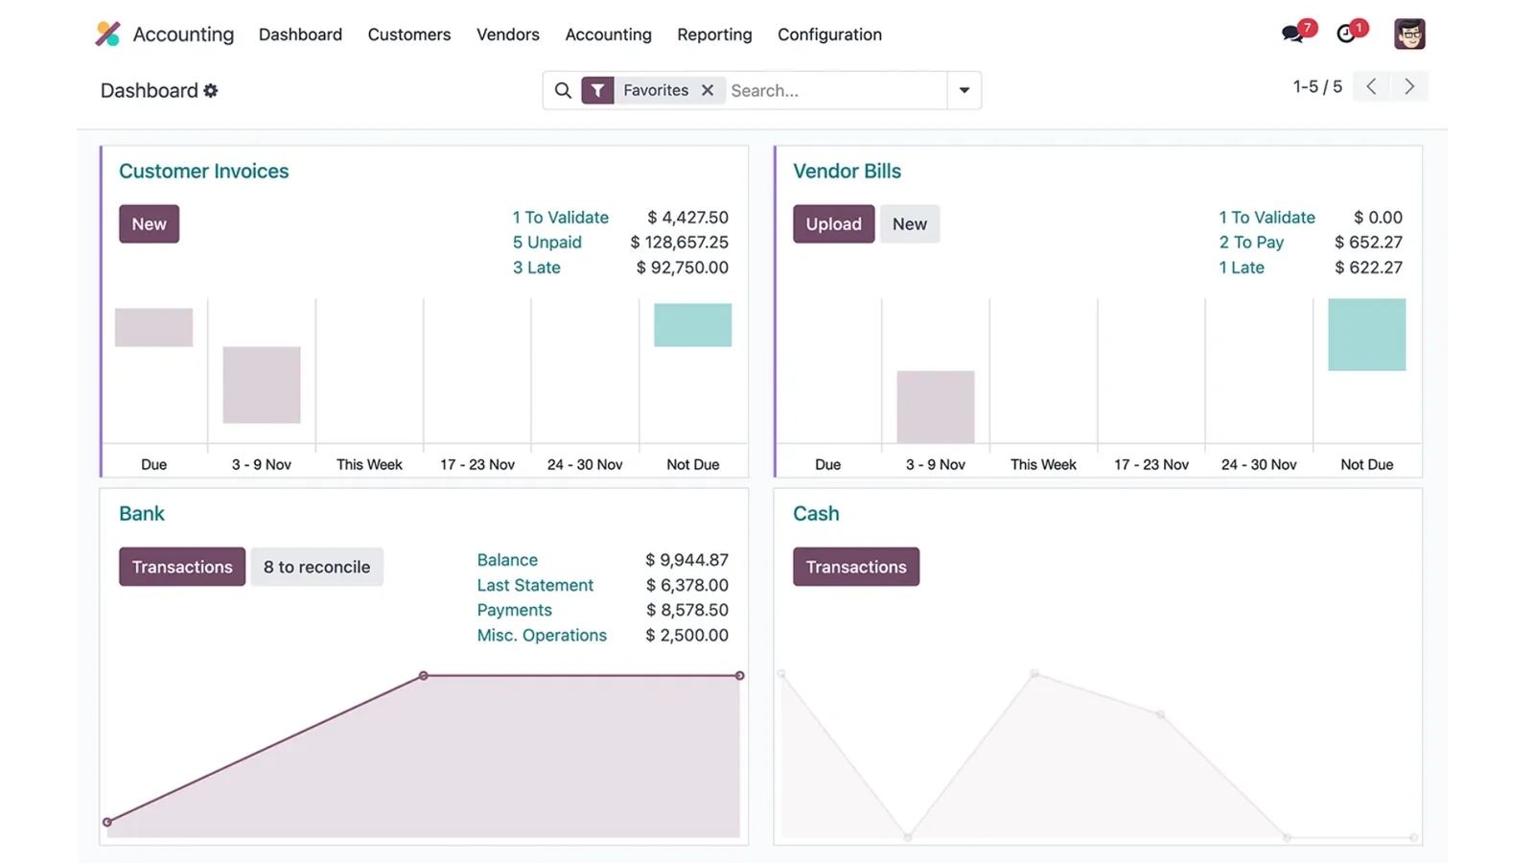1534x863 pixels.
Task: Click the $ 92,750.00 late amount
Action: click(682, 268)
